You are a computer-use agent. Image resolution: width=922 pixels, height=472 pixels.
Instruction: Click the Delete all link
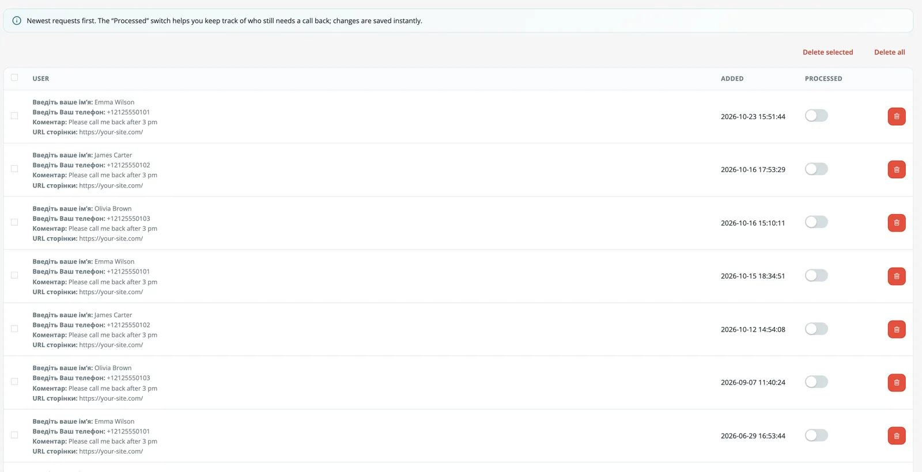(x=889, y=52)
